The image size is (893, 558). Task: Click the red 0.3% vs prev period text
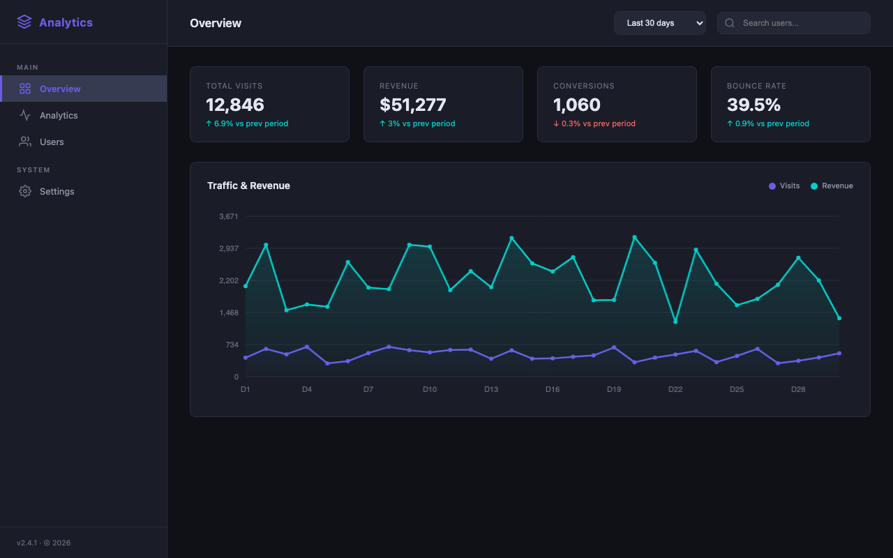pos(594,123)
